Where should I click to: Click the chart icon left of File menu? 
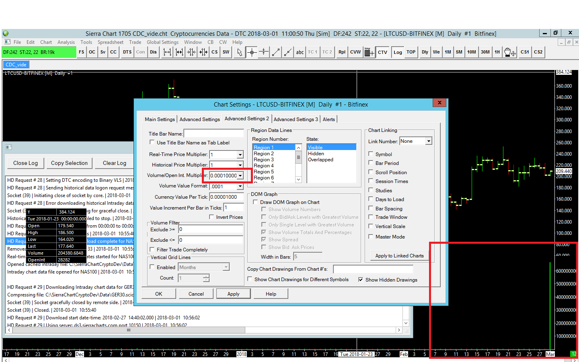(x=7, y=42)
